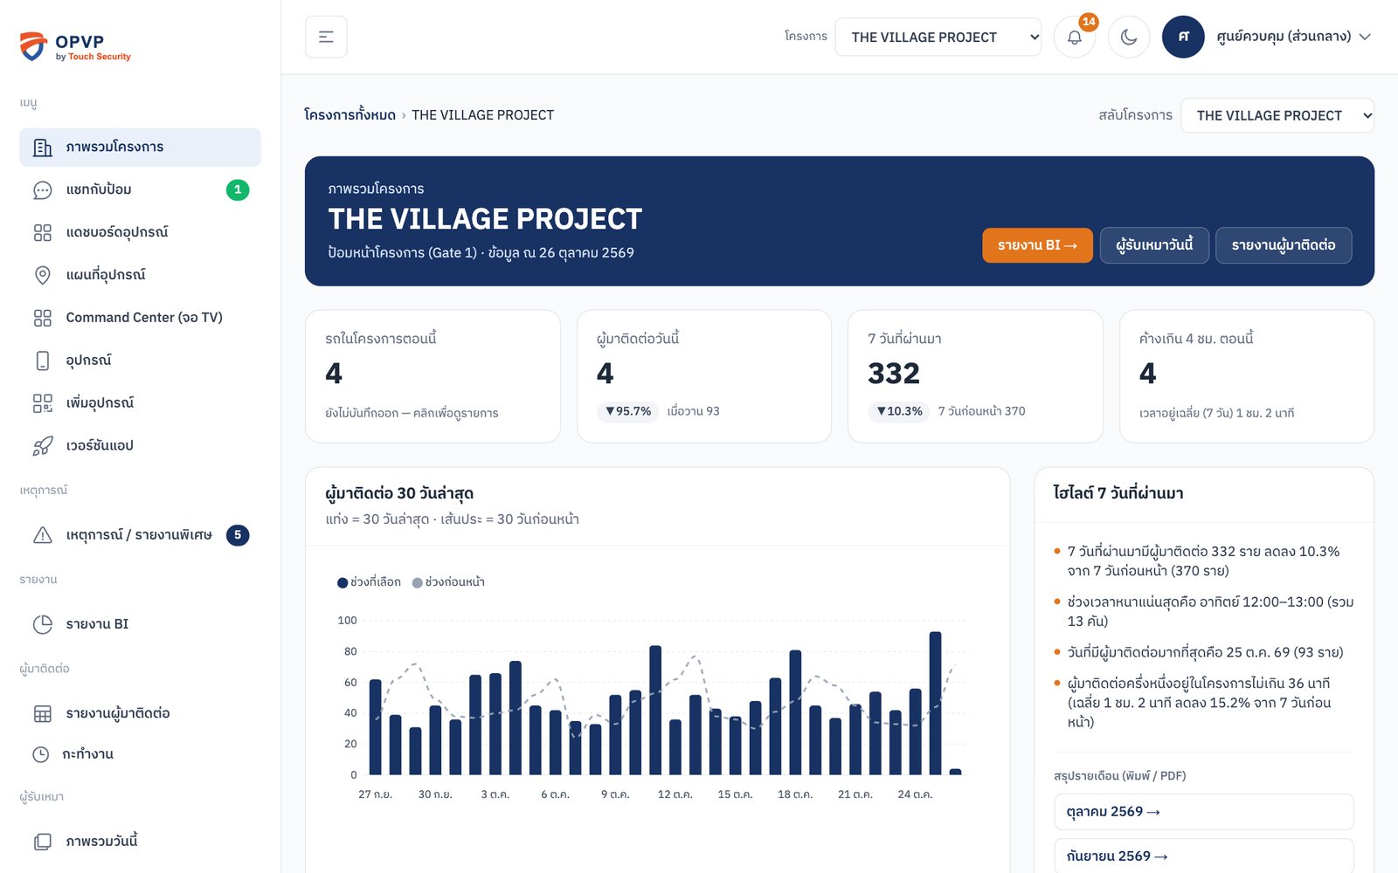Open the ตุลาคม 2569 monthly summary link

click(1203, 812)
